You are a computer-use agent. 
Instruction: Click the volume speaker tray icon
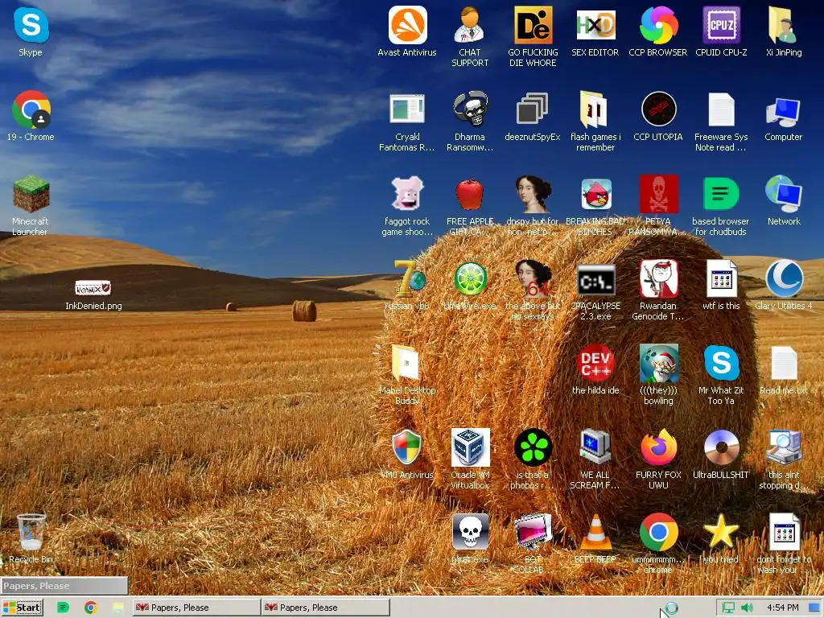[x=746, y=608]
